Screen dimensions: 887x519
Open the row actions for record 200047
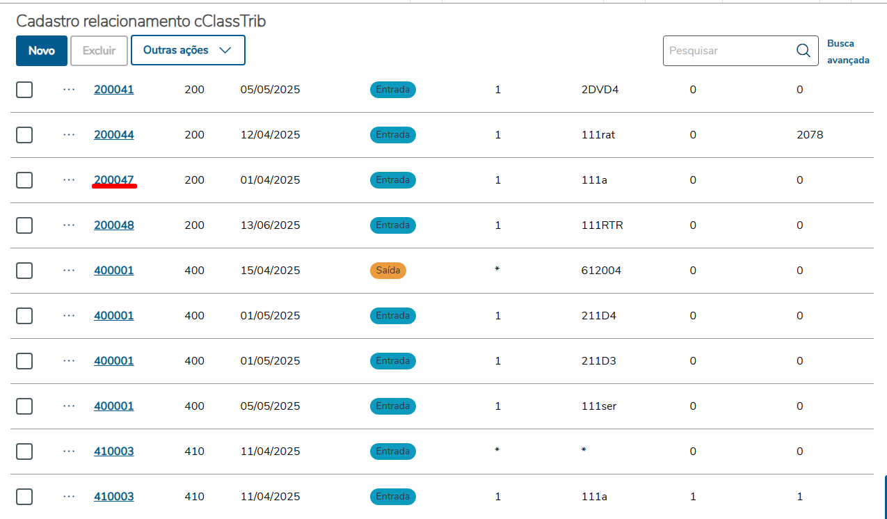[x=69, y=180]
